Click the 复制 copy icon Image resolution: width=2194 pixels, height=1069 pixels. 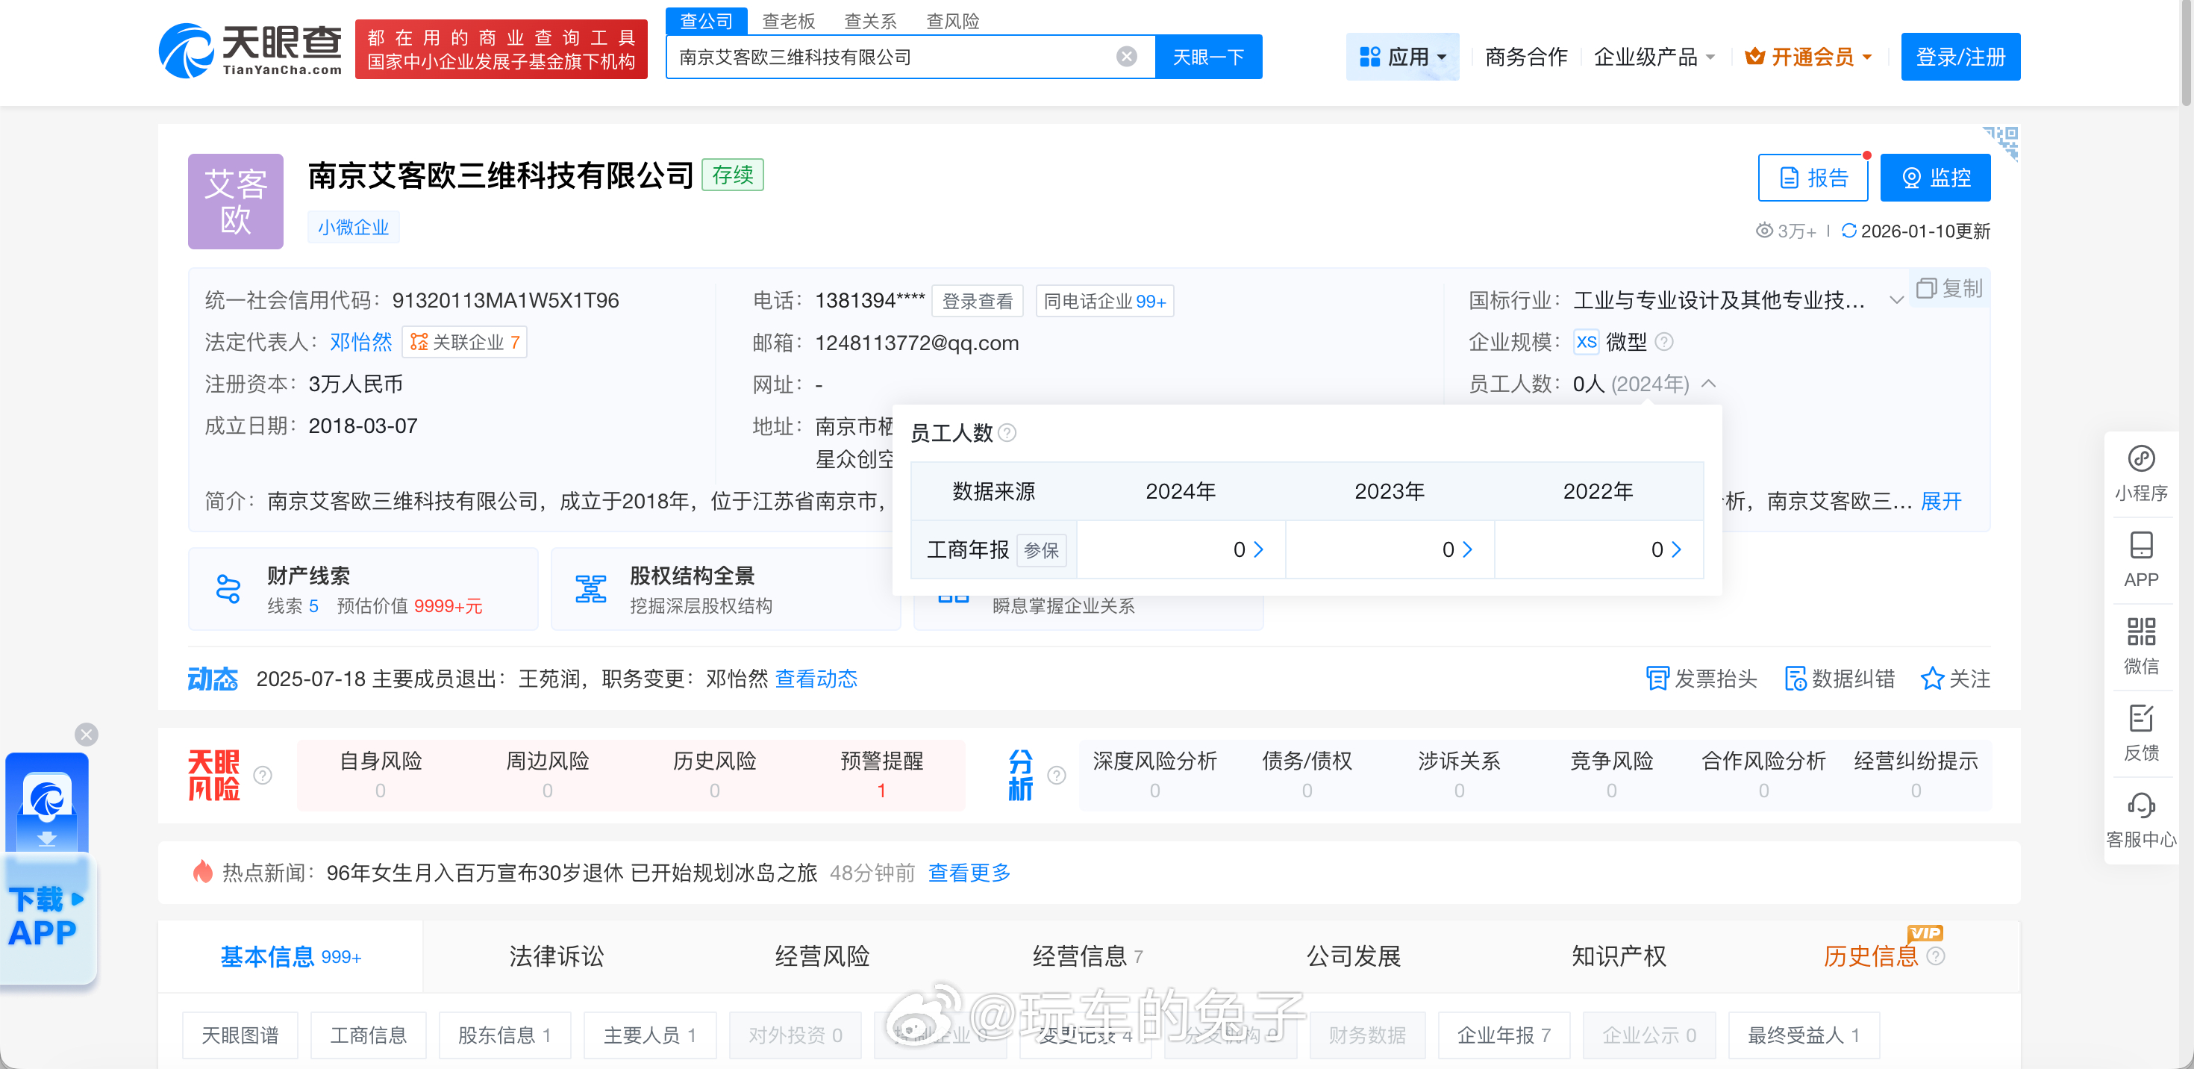click(x=1925, y=289)
